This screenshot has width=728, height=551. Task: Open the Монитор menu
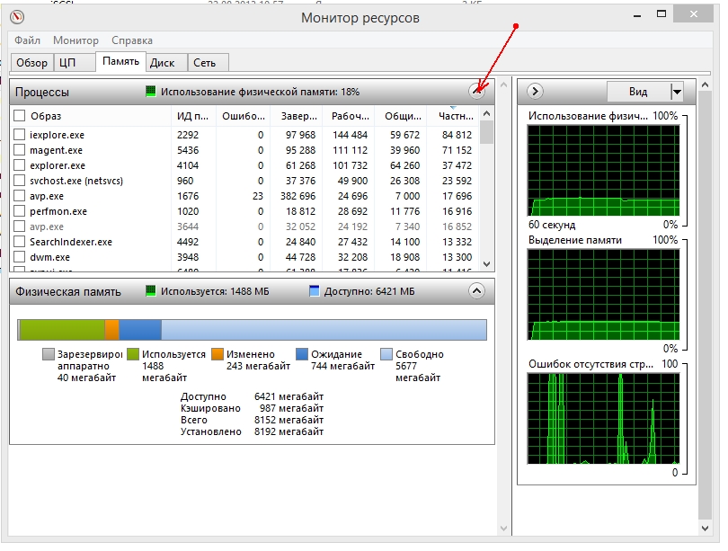[x=76, y=40]
